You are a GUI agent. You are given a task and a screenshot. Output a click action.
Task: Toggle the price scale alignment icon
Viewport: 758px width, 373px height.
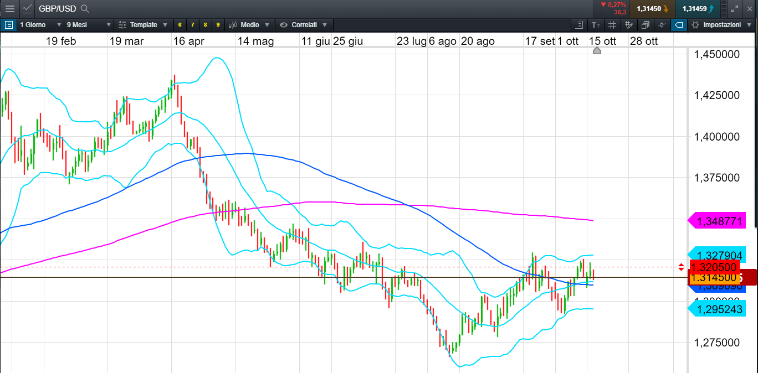[579, 25]
